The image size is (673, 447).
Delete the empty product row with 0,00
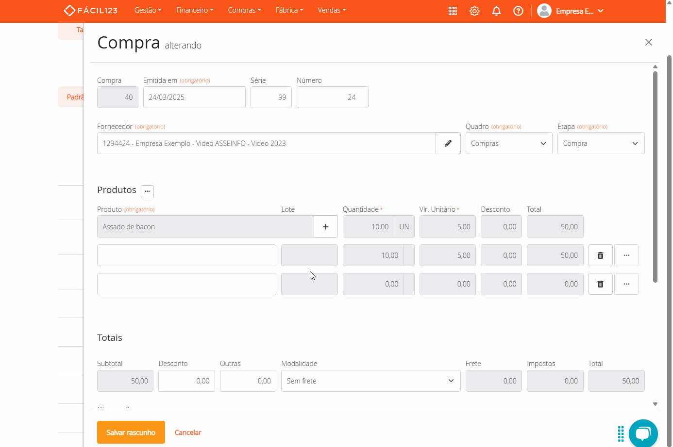[x=600, y=284]
